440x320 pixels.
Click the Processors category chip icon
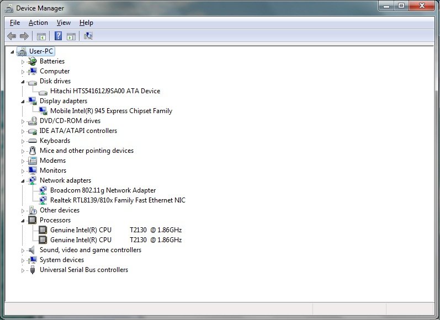click(33, 220)
